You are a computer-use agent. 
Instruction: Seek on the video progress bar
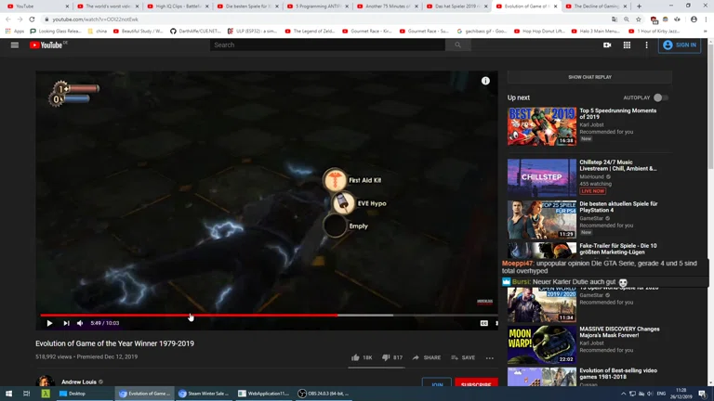point(269,315)
